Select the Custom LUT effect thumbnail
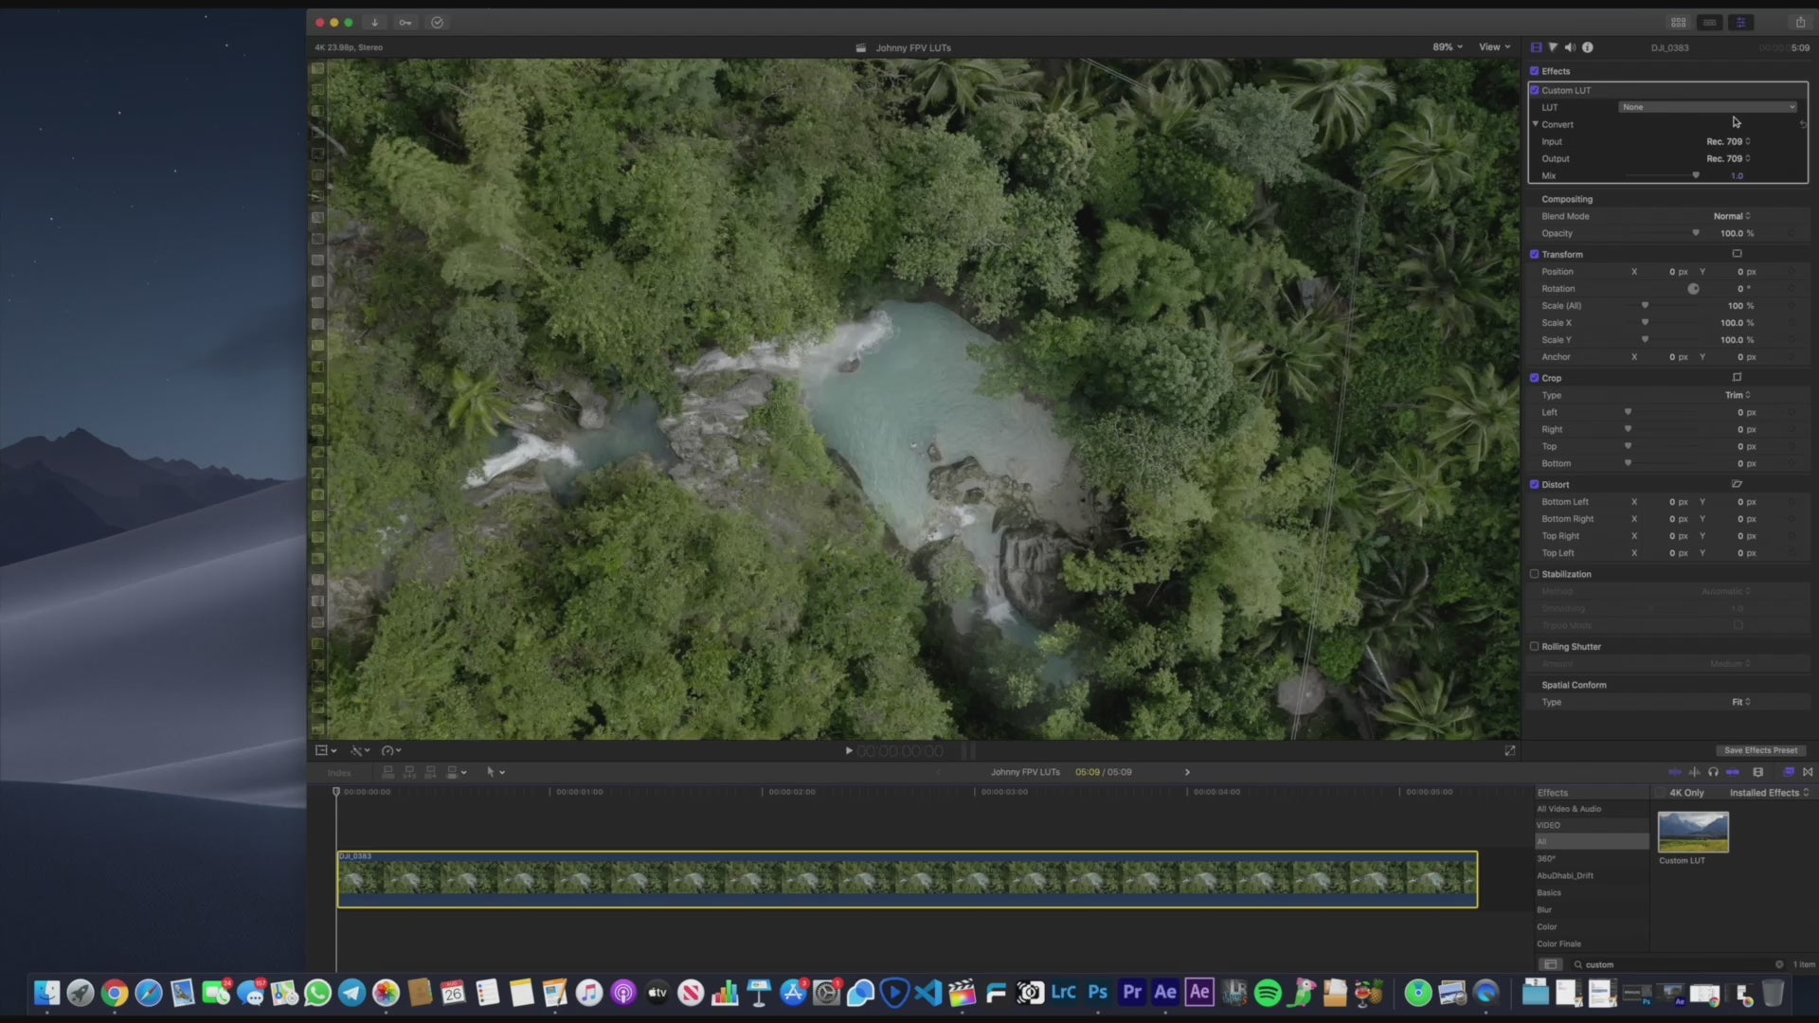 coord(1693,832)
